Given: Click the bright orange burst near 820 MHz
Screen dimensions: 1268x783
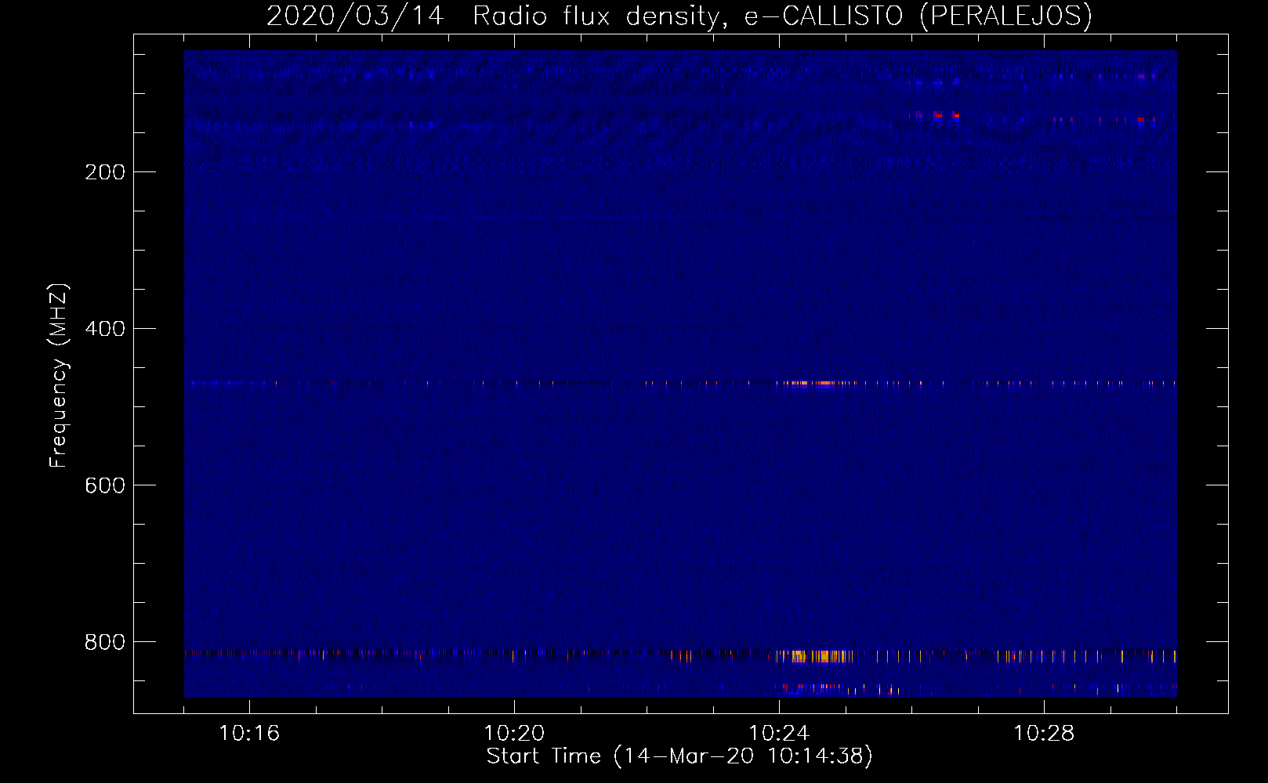Looking at the screenshot, I should pyautogui.click(x=815, y=656).
